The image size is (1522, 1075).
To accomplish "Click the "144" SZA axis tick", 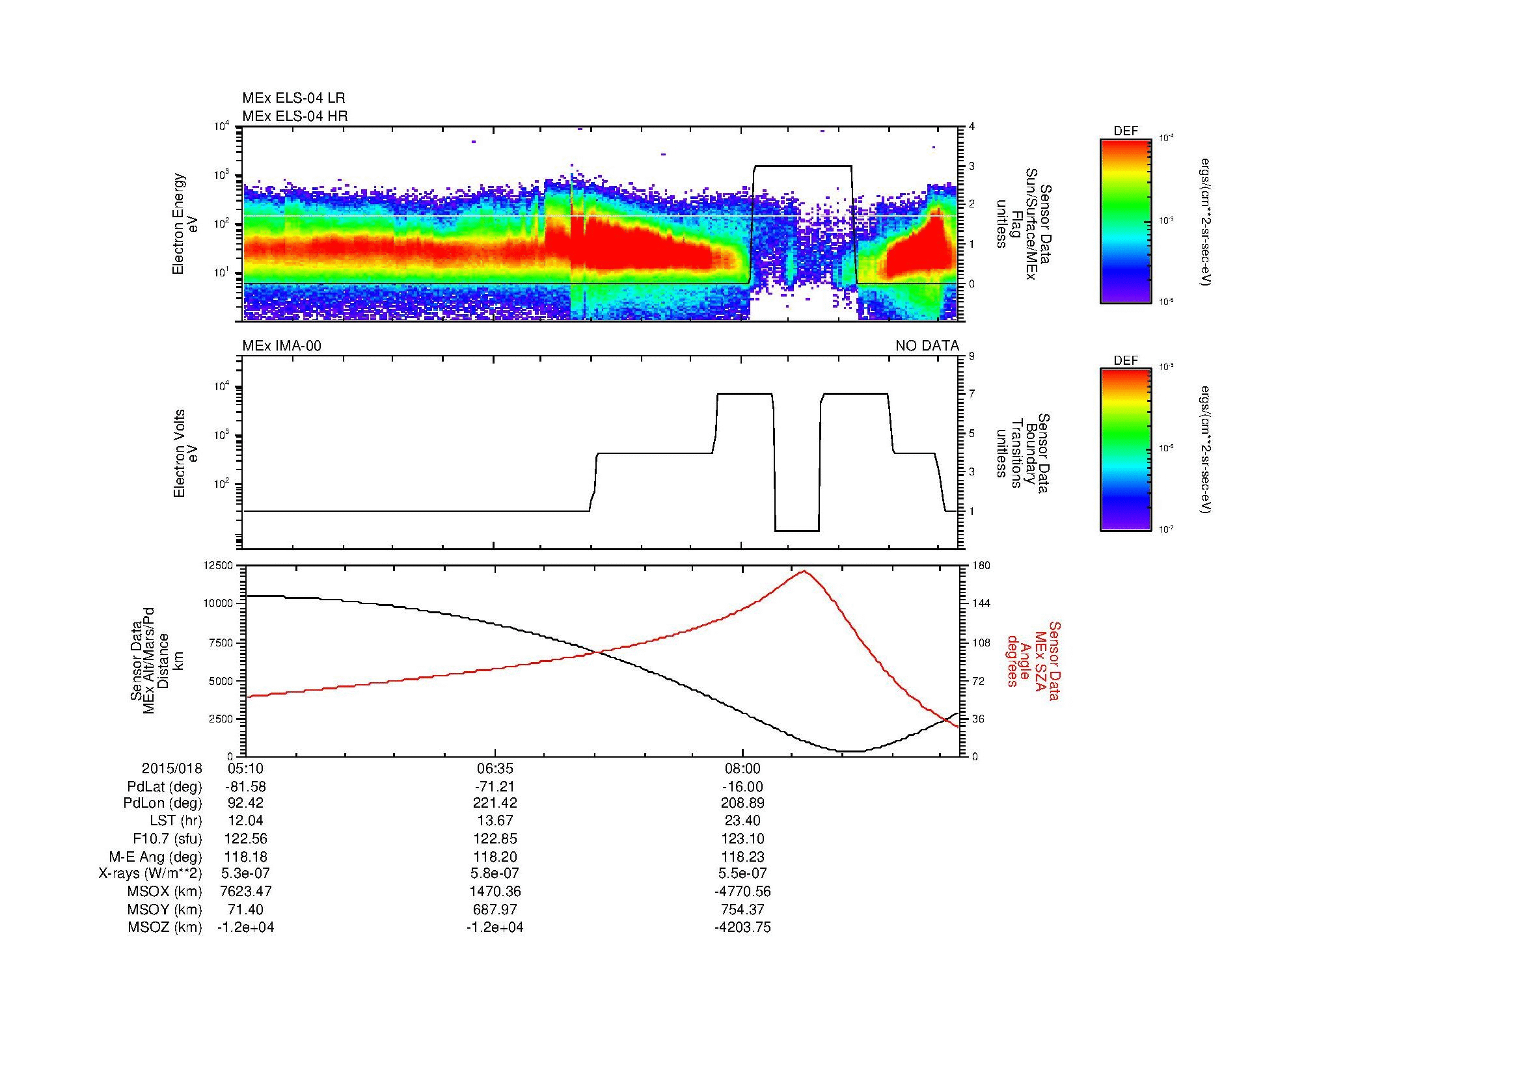I will pyautogui.click(x=981, y=604).
